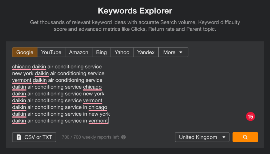Switch to the YouTube tab
Screen dimensions: 270x154
click(51, 52)
